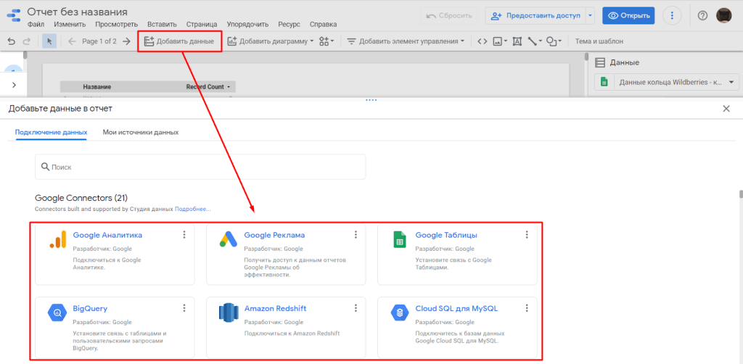
Task: Click the panel resize handle dots
Action: pyautogui.click(x=371, y=100)
